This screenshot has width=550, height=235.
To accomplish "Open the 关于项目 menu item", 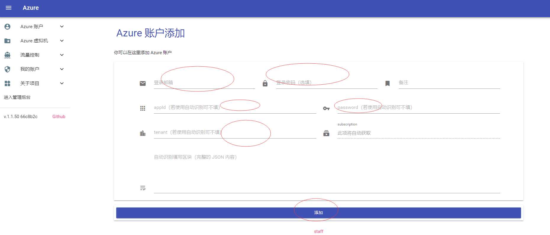I will click(35, 83).
